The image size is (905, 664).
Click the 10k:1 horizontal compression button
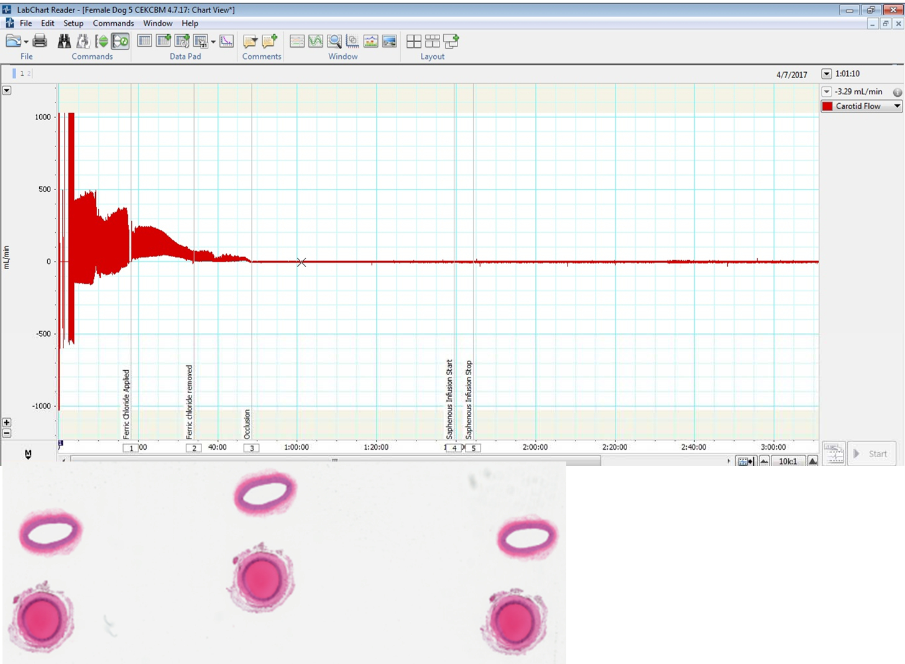pos(788,461)
